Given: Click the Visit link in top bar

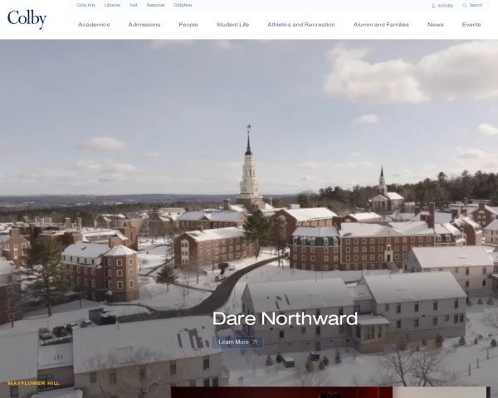Looking at the screenshot, I should click(134, 5).
